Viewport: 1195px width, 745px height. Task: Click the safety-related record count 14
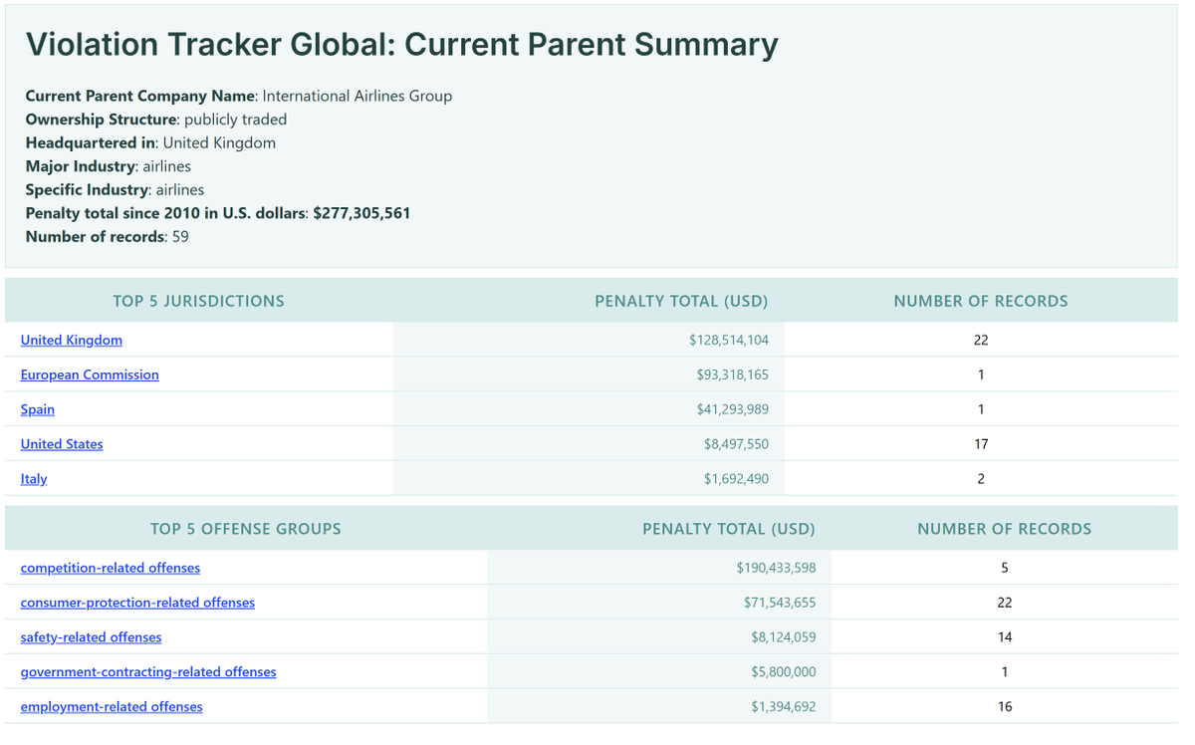1005,637
